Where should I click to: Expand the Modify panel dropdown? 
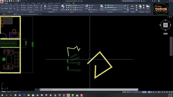(x=31, y=12)
